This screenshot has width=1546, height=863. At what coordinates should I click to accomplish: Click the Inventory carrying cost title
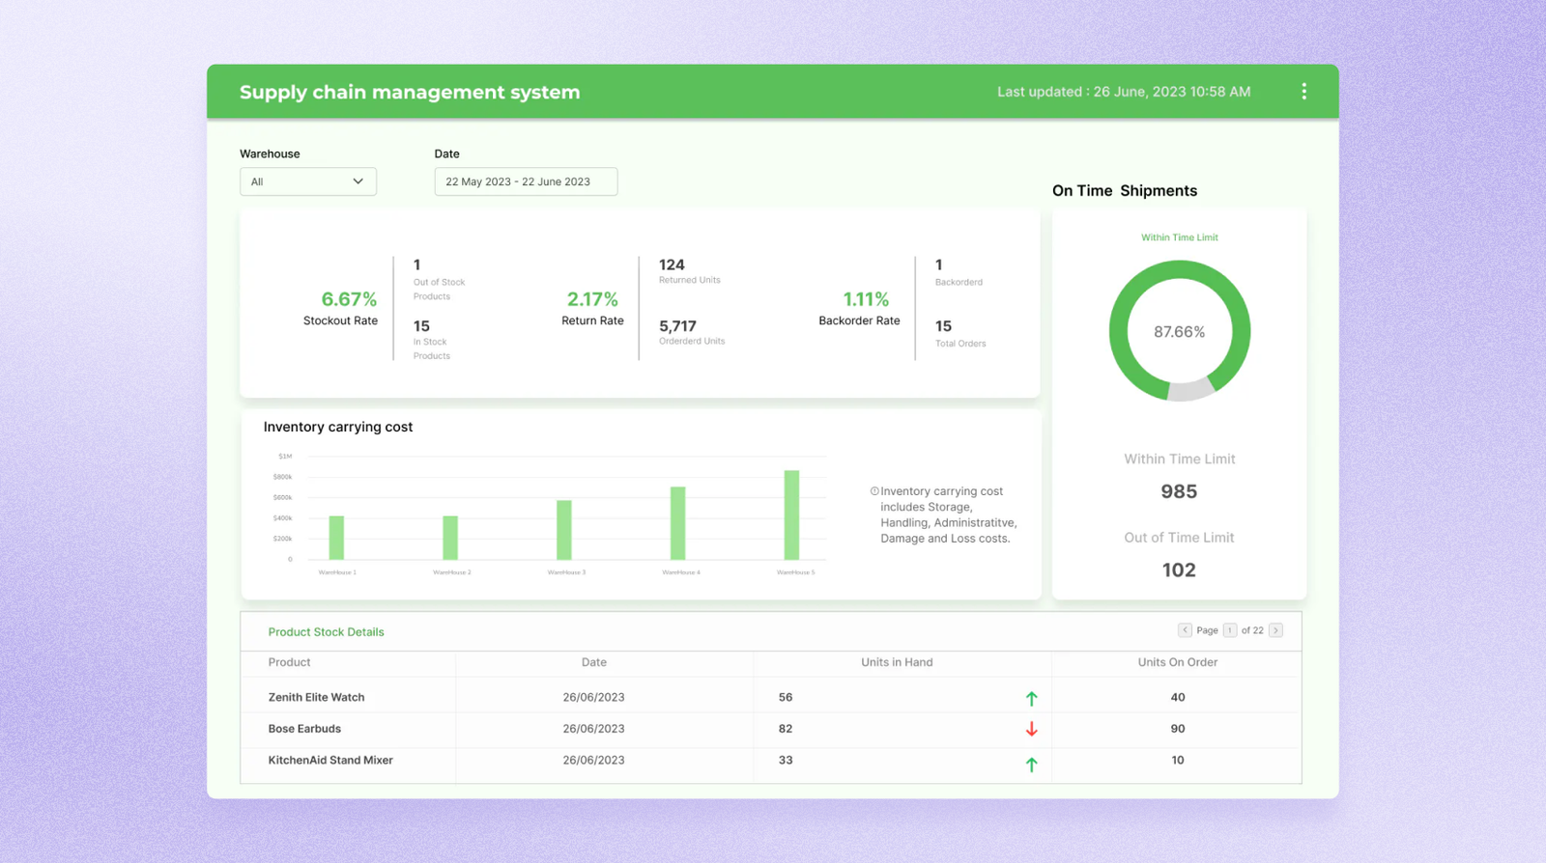point(338,427)
